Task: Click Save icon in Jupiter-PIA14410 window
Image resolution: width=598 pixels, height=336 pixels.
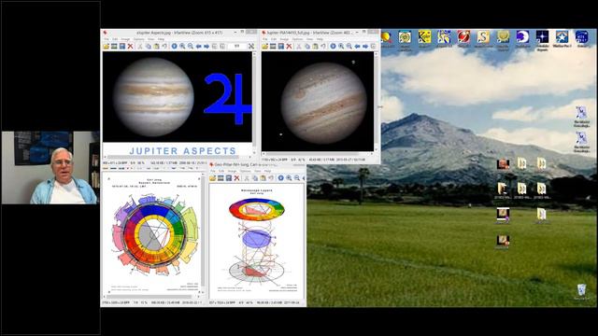Action: (280, 46)
